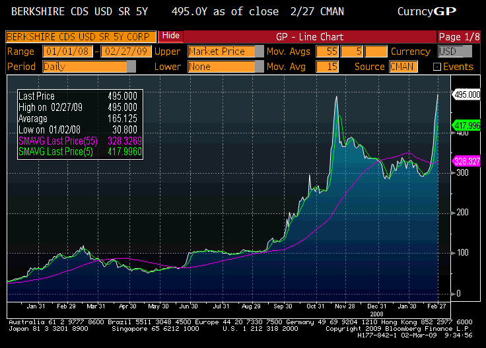Click the Copyright 2009 Bloomberg Finance L.P. text
The height and width of the screenshot is (348, 486).
point(399,329)
